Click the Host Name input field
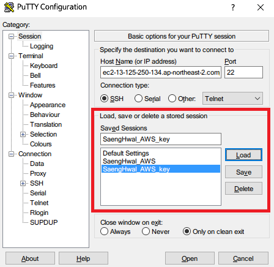The image size is (274, 267). point(161,72)
